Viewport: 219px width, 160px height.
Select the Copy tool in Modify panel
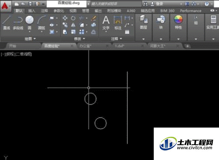click(65, 25)
